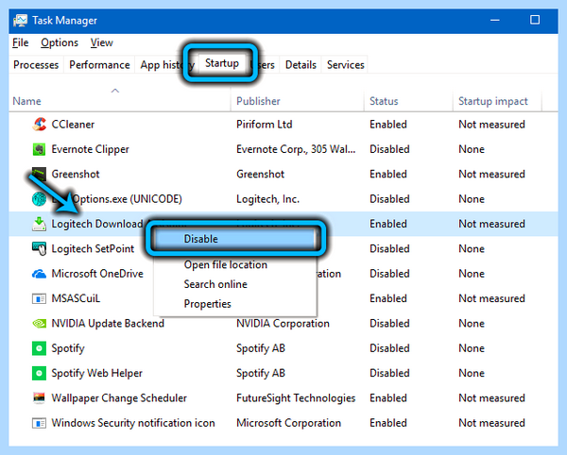Click the Spotify Web Helper icon

[x=39, y=373]
